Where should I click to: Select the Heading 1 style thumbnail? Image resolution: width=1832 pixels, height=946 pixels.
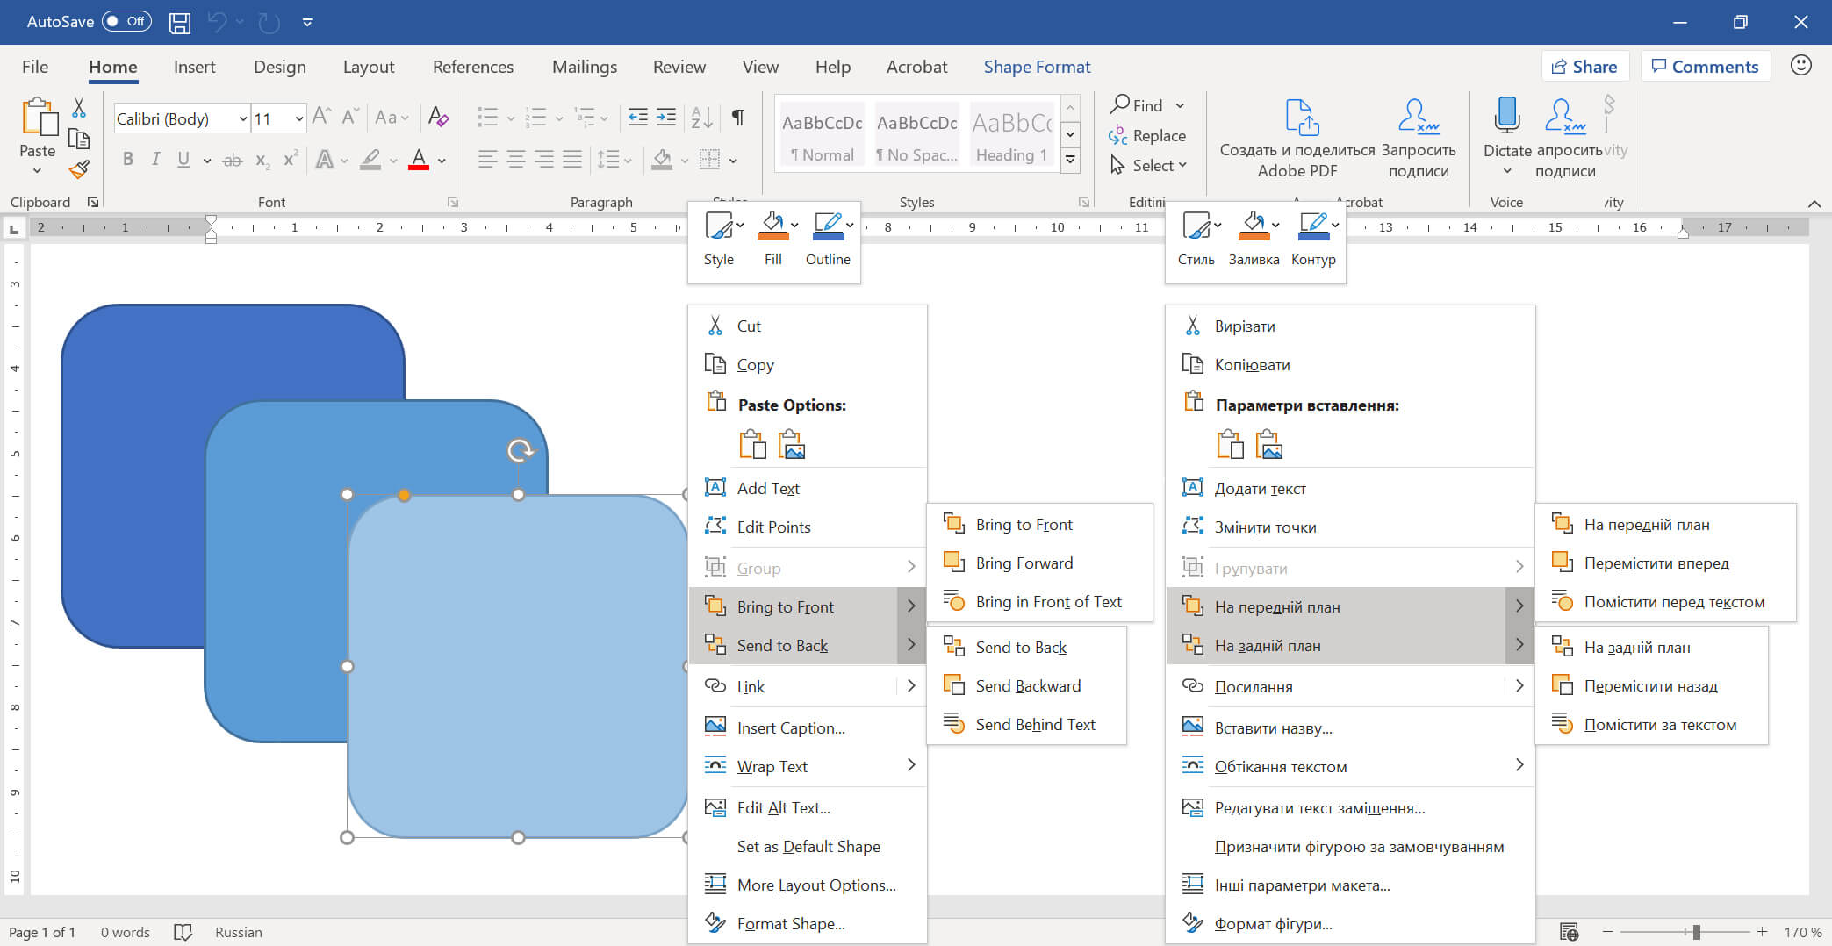point(1011,133)
